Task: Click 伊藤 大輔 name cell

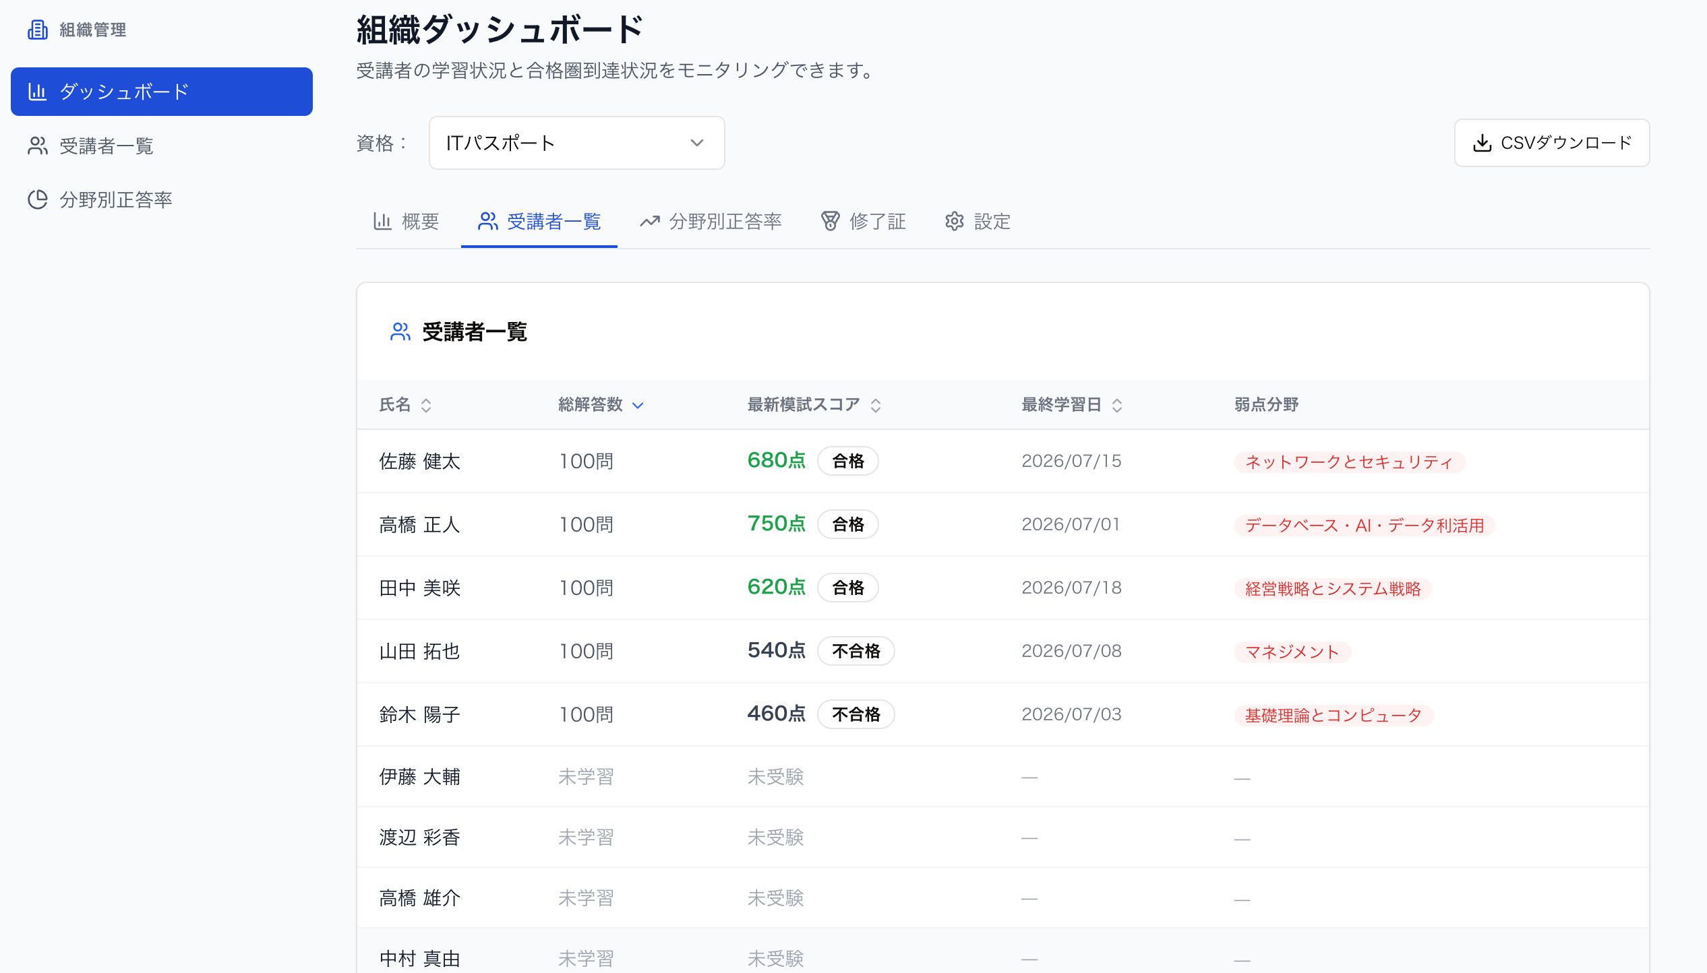Action: pos(419,776)
